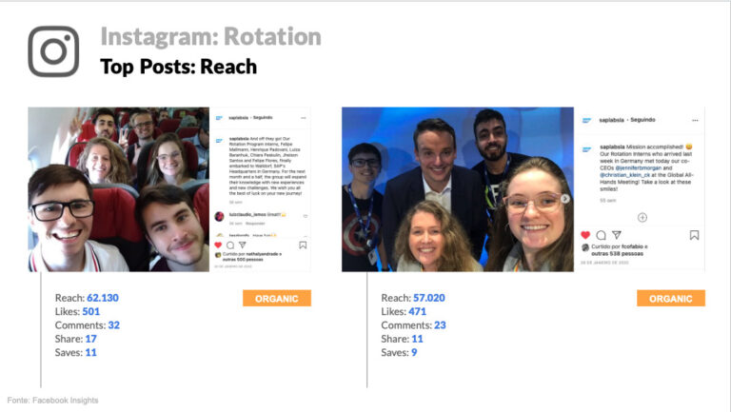Click ORGANIC label under the right post

[x=671, y=299]
